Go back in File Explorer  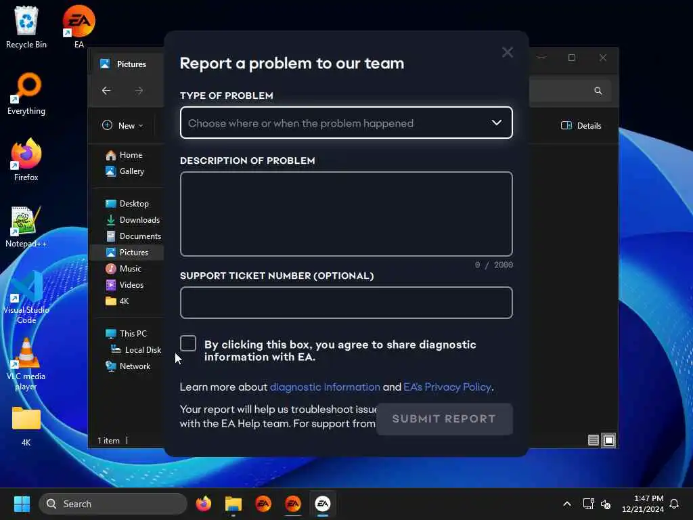tap(106, 91)
